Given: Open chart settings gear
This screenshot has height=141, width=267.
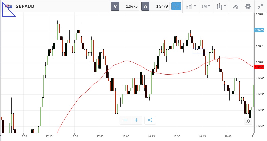Looking at the screenshot, I should (x=248, y=6).
